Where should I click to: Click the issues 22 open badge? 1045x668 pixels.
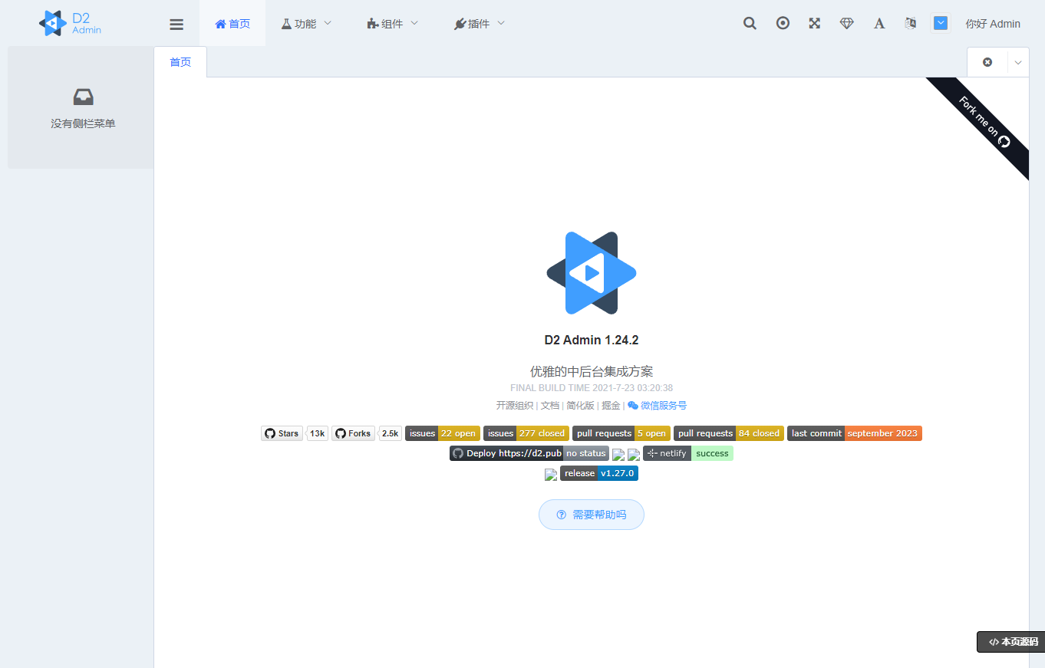click(443, 433)
